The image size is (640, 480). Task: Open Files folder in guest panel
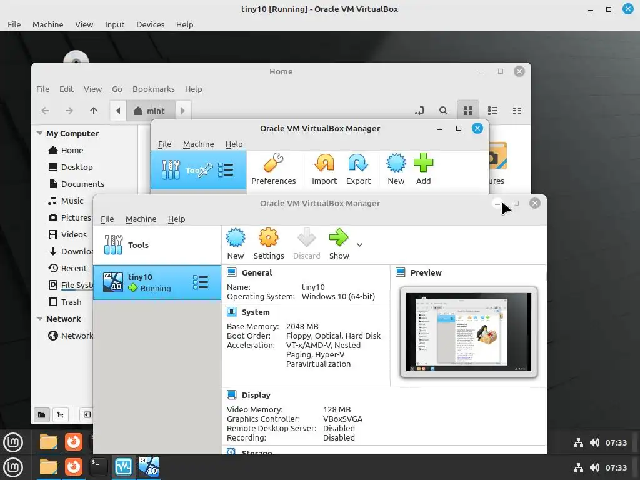coord(49,442)
